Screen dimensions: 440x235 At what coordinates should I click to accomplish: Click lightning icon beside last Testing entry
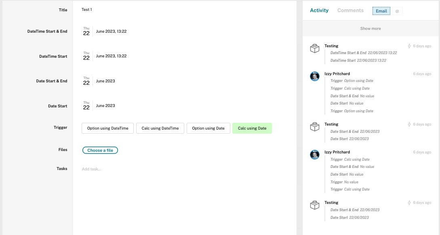pos(409,202)
